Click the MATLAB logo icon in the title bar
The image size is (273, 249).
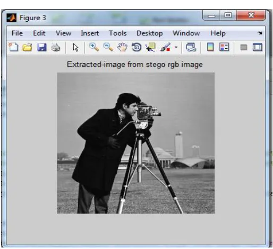point(12,18)
